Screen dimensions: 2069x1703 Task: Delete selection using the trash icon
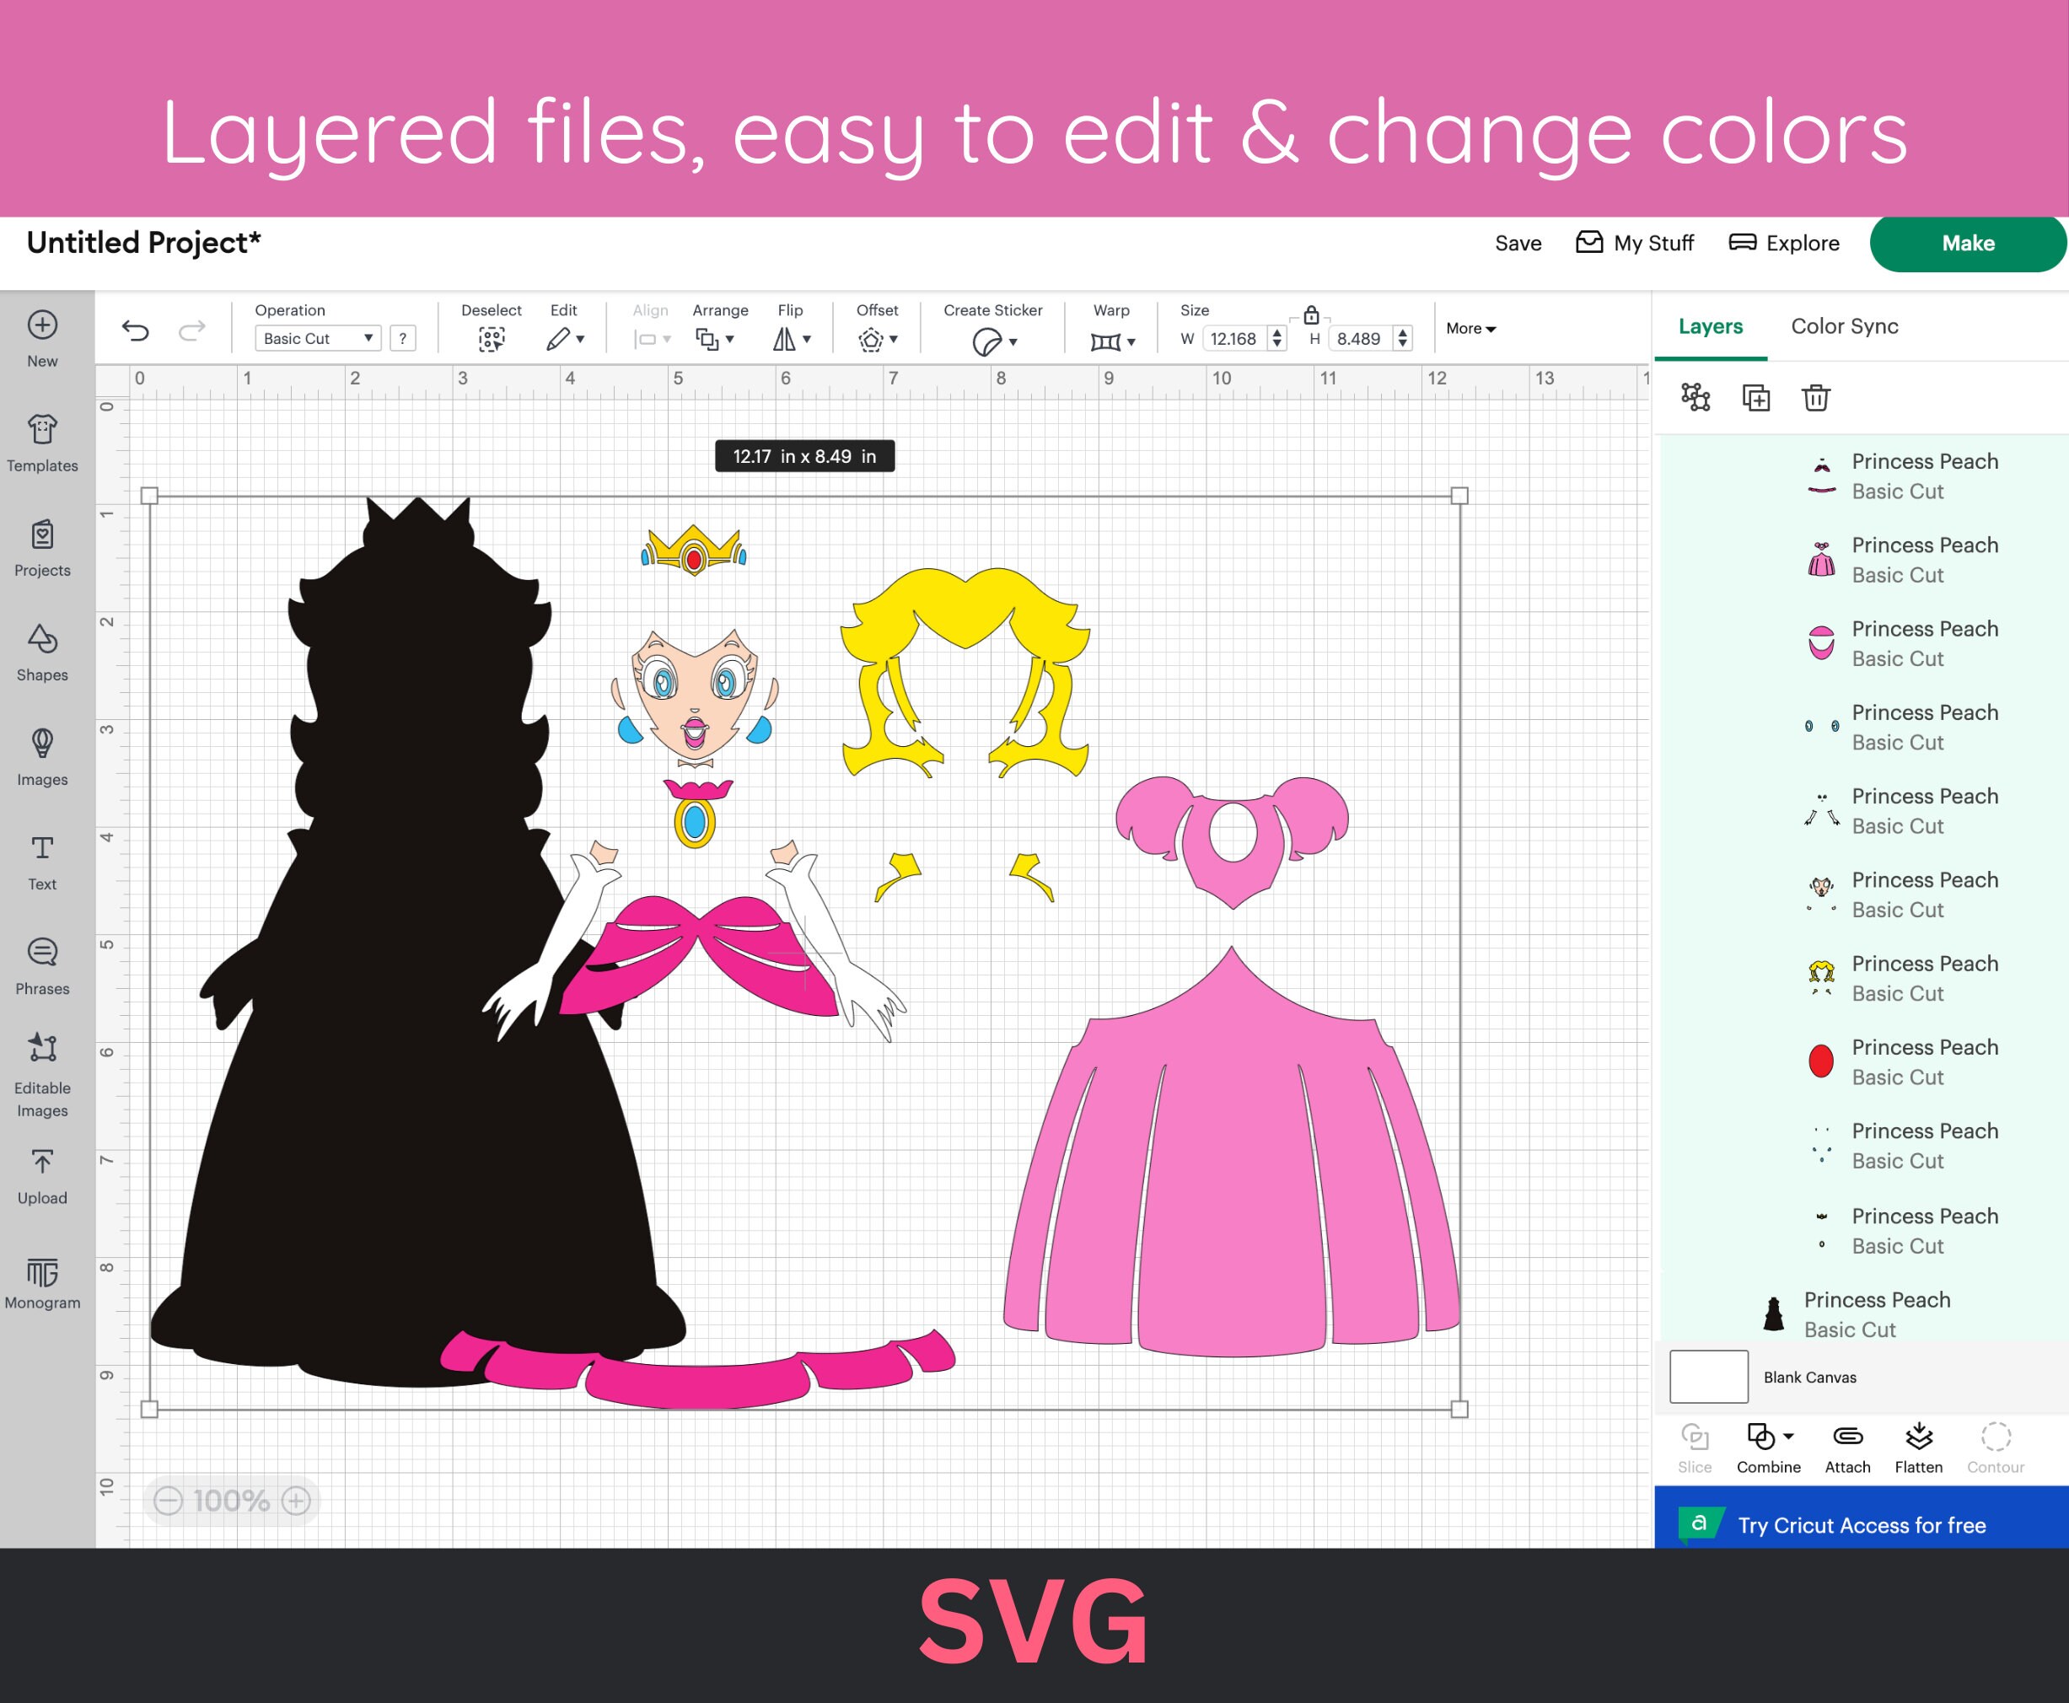tap(1816, 397)
